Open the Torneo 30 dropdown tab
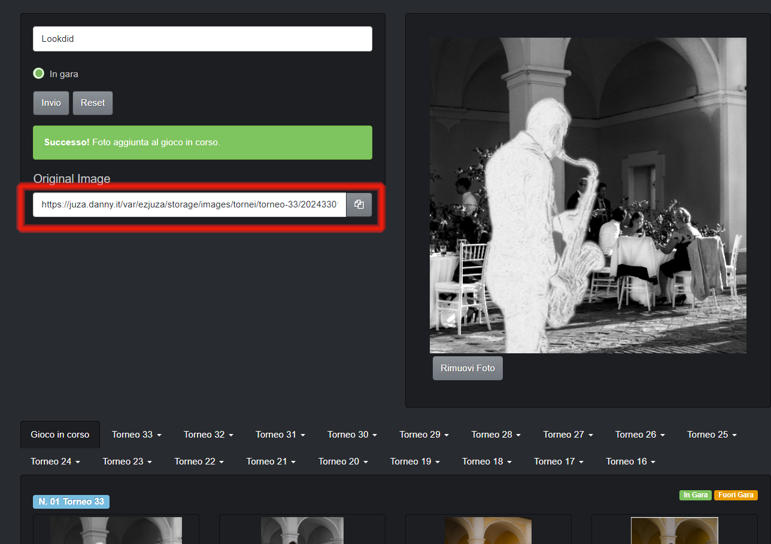The width and height of the screenshot is (771, 544). point(352,435)
